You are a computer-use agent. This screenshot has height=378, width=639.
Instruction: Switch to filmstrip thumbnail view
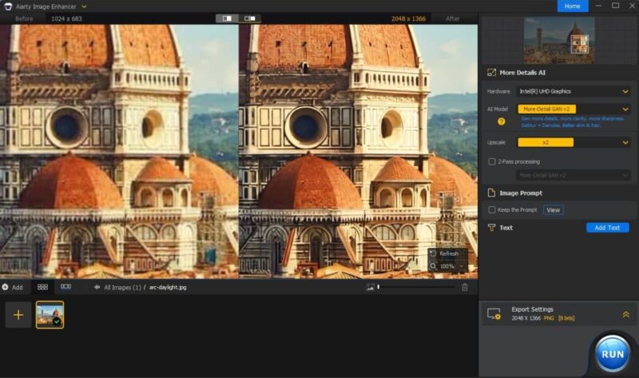coord(65,287)
